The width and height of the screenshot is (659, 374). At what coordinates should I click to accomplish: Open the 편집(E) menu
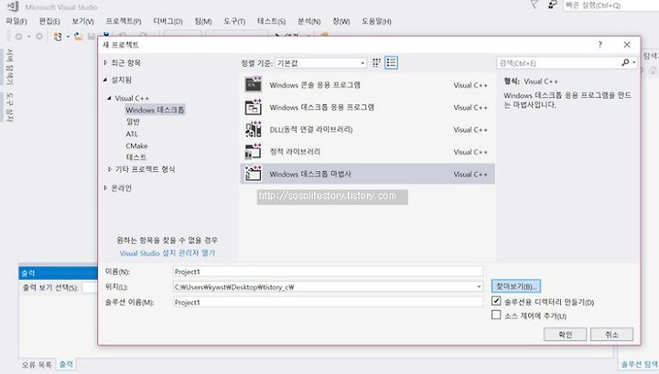click(x=49, y=21)
